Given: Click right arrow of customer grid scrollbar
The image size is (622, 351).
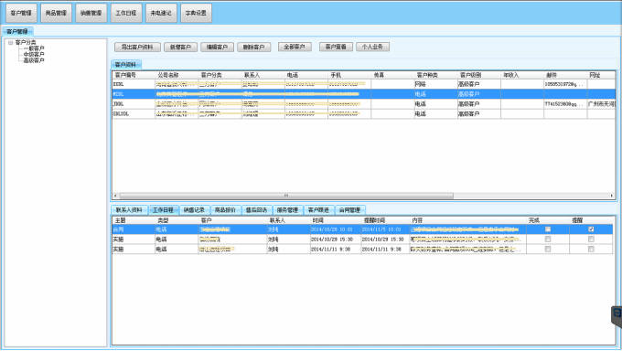Looking at the screenshot, I should click(612, 196).
